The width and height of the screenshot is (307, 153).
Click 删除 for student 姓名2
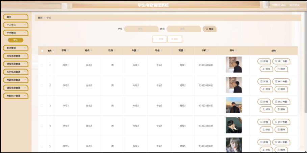click(x=281, y=89)
